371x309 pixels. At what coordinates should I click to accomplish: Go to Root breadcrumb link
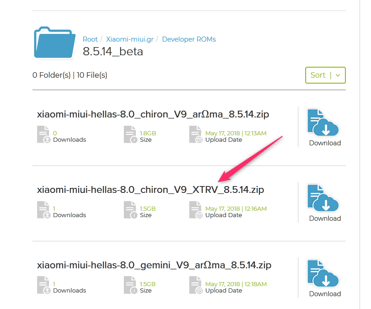(x=90, y=39)
